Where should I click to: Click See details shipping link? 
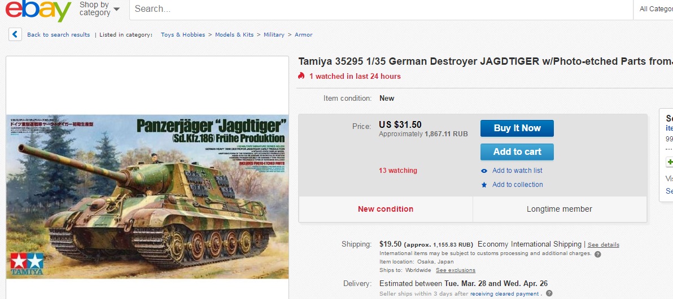tap(603, 245)
